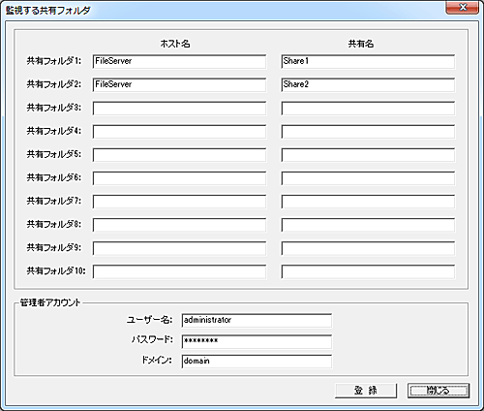
Task: Click the 登録 register button
Action: pyautogui.click(x=366, y=391)
